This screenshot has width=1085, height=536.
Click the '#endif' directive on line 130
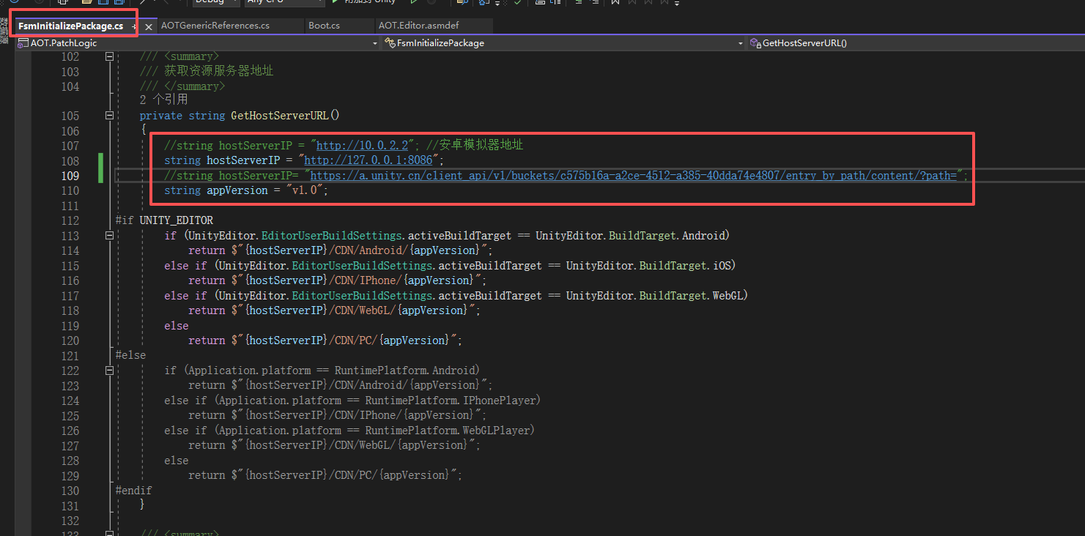tap(133, 490)
